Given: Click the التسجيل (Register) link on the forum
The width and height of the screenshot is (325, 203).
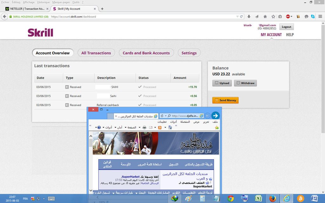Looking at the screenshot, I should coord(174,165).
